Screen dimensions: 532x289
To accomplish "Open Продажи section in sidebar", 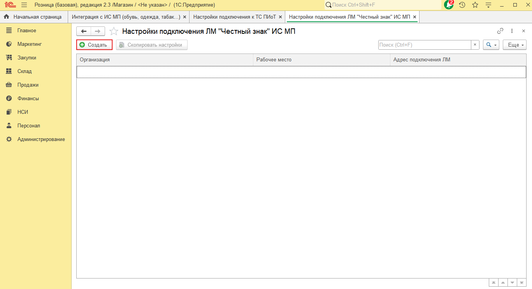I will coord(35,85).
